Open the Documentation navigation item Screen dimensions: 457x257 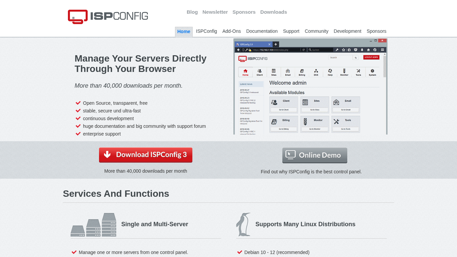(x=262, y=31)
